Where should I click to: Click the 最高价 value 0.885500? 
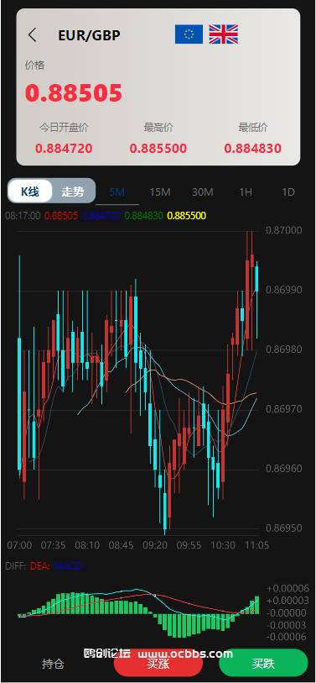coord(158,149)
